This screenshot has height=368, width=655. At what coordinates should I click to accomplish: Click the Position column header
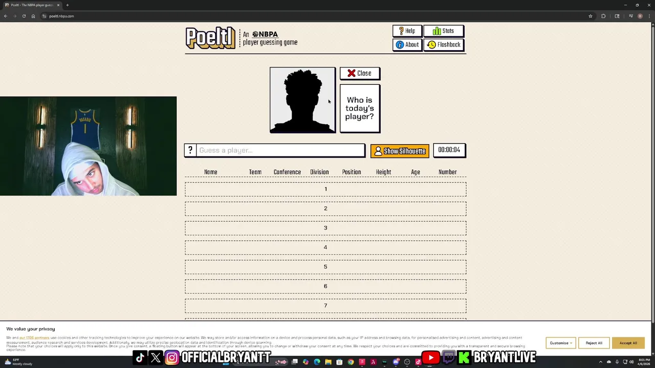352,172
